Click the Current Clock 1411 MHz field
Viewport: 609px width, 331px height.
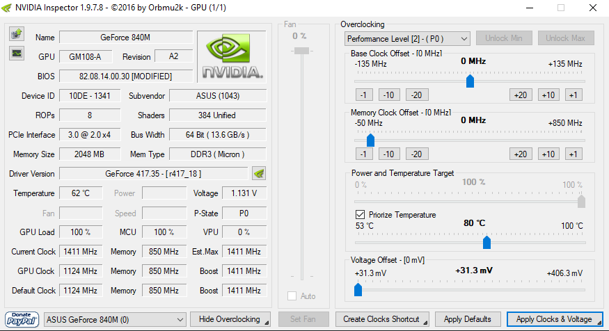click(81, 252)
